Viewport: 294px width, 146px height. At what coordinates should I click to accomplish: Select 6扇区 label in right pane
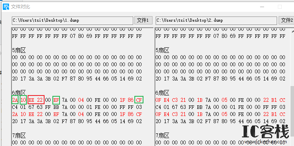[x=162, y=93]
